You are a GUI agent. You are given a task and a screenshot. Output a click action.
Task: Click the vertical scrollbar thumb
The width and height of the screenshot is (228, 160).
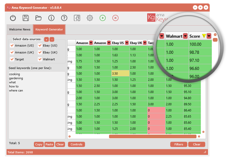point(215,40)
